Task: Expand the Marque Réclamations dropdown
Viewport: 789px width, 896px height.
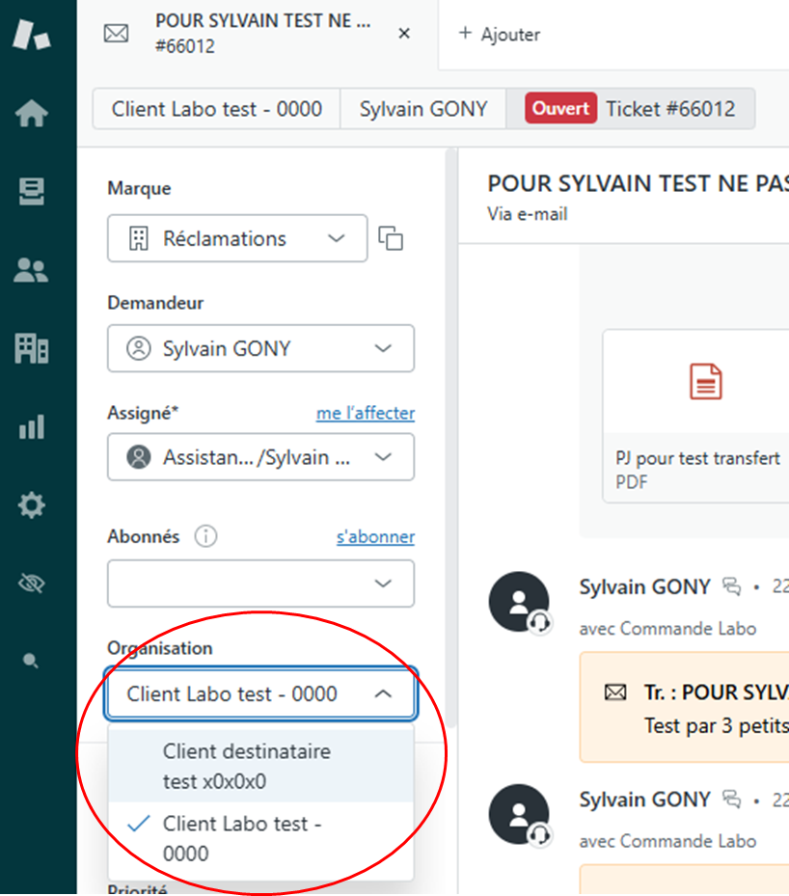Action: click(x=237, y=238)
